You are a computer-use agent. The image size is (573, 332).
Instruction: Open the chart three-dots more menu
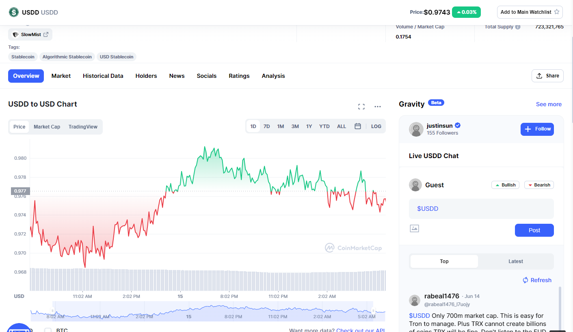378,107
